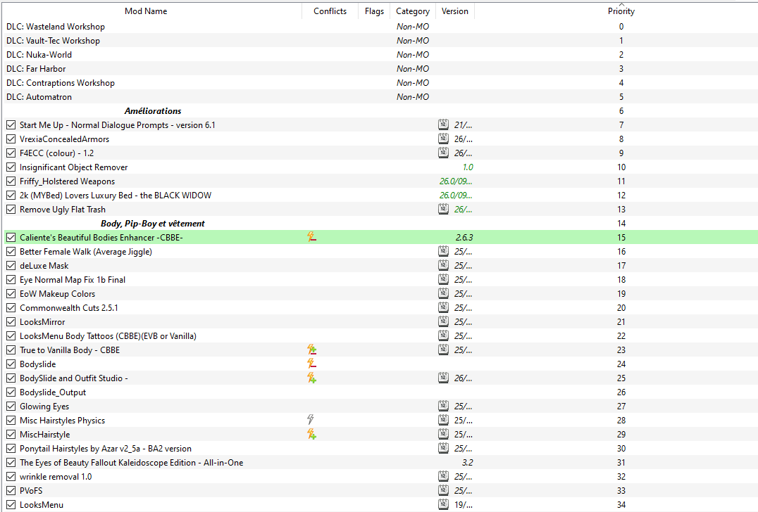The image size is (758, 512).
Task: Click the conflict lightning icon on the Bodyslide row
Action: click(x=312, y=364)
